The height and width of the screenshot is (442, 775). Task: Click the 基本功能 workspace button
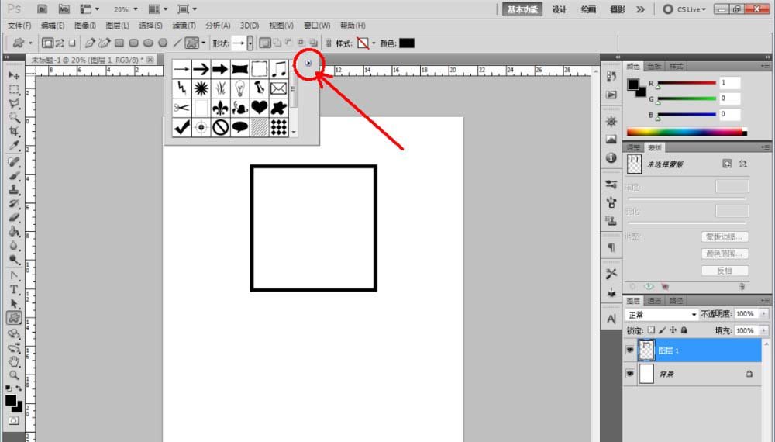522,9
